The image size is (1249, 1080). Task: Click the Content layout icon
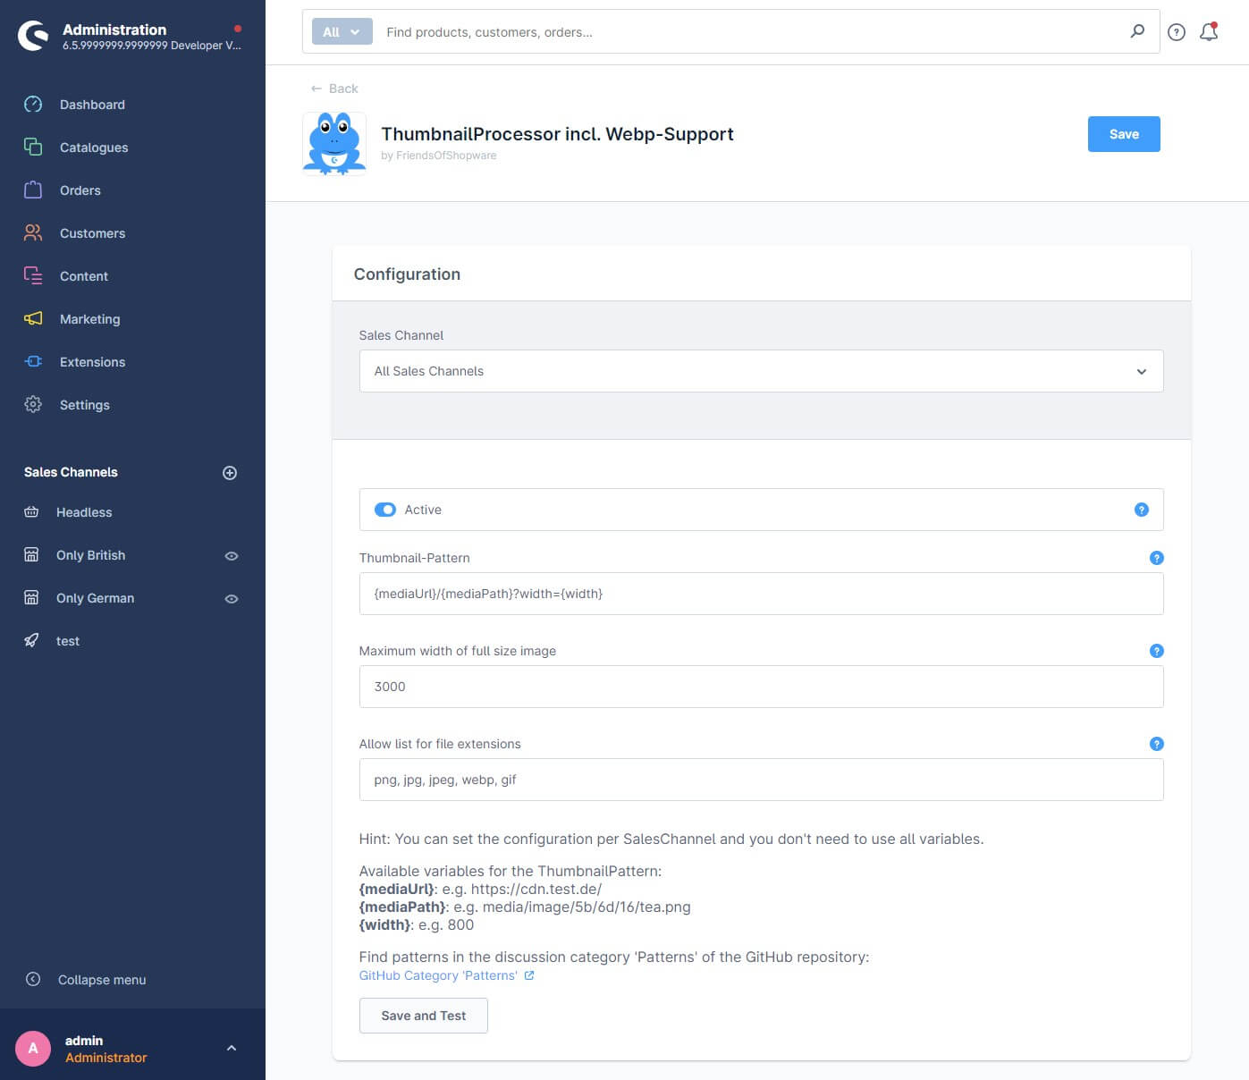point(33,275)
